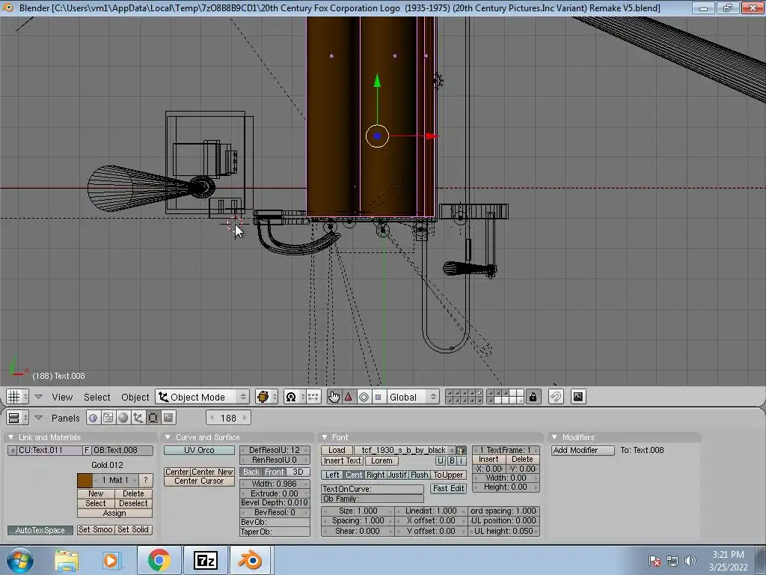Toggle the 3D transform manipulator (hand icon)

coord(334,397)
